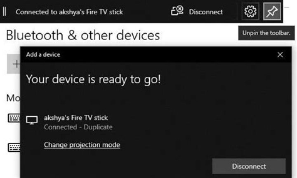
Task: Unpin the connection toolbar with the pin icon
Action: [x=273, y=12]
